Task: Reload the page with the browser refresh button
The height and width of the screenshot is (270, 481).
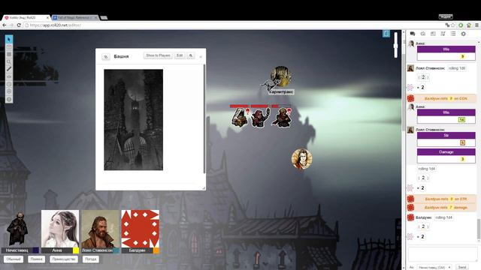Action: (19, 25)
